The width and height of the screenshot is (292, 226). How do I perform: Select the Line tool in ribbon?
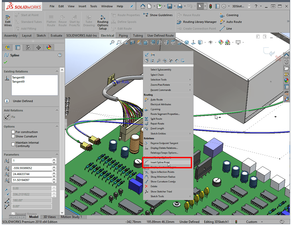pyautogui.click(x=226, y=28)
